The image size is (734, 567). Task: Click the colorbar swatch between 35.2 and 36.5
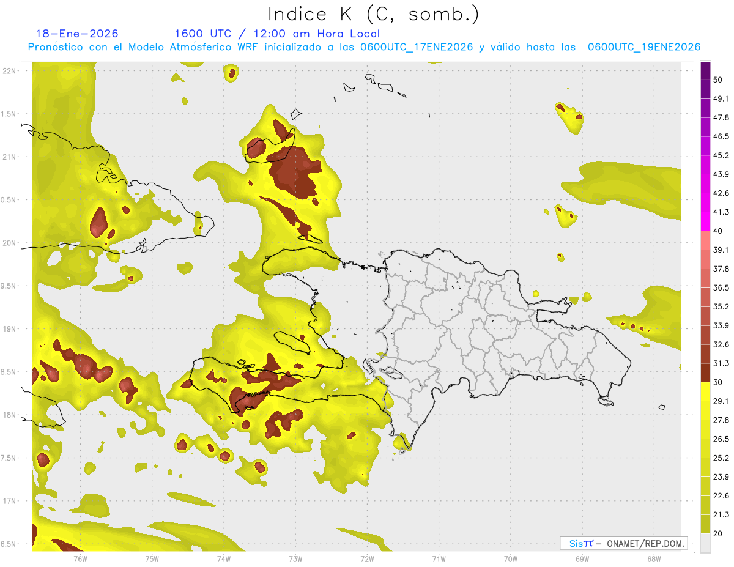(705, 297)
